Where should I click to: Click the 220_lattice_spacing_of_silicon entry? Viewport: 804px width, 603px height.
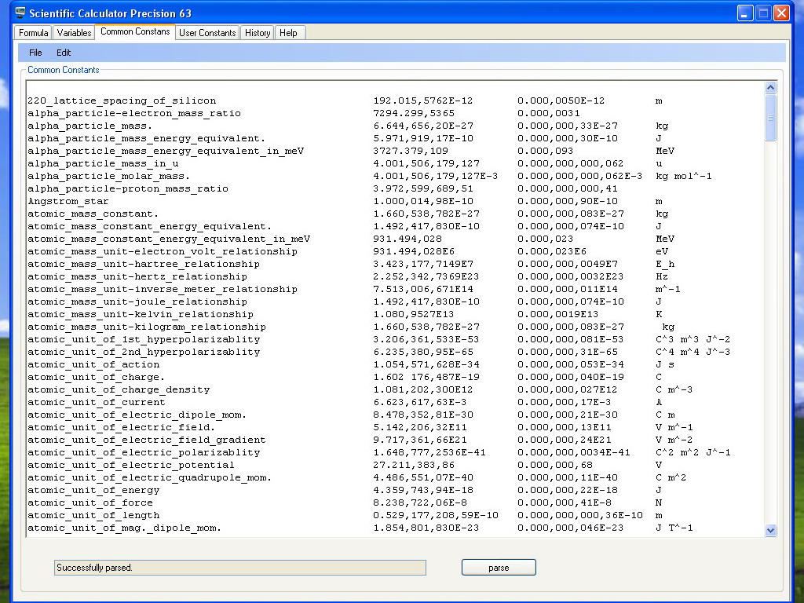[x=122, y=100]
